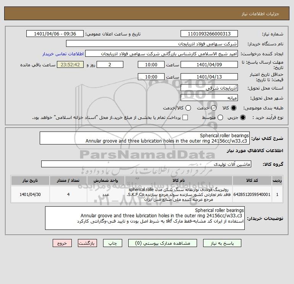Click the city field میانه
This screenshot has width=294, height=284.
209,98
